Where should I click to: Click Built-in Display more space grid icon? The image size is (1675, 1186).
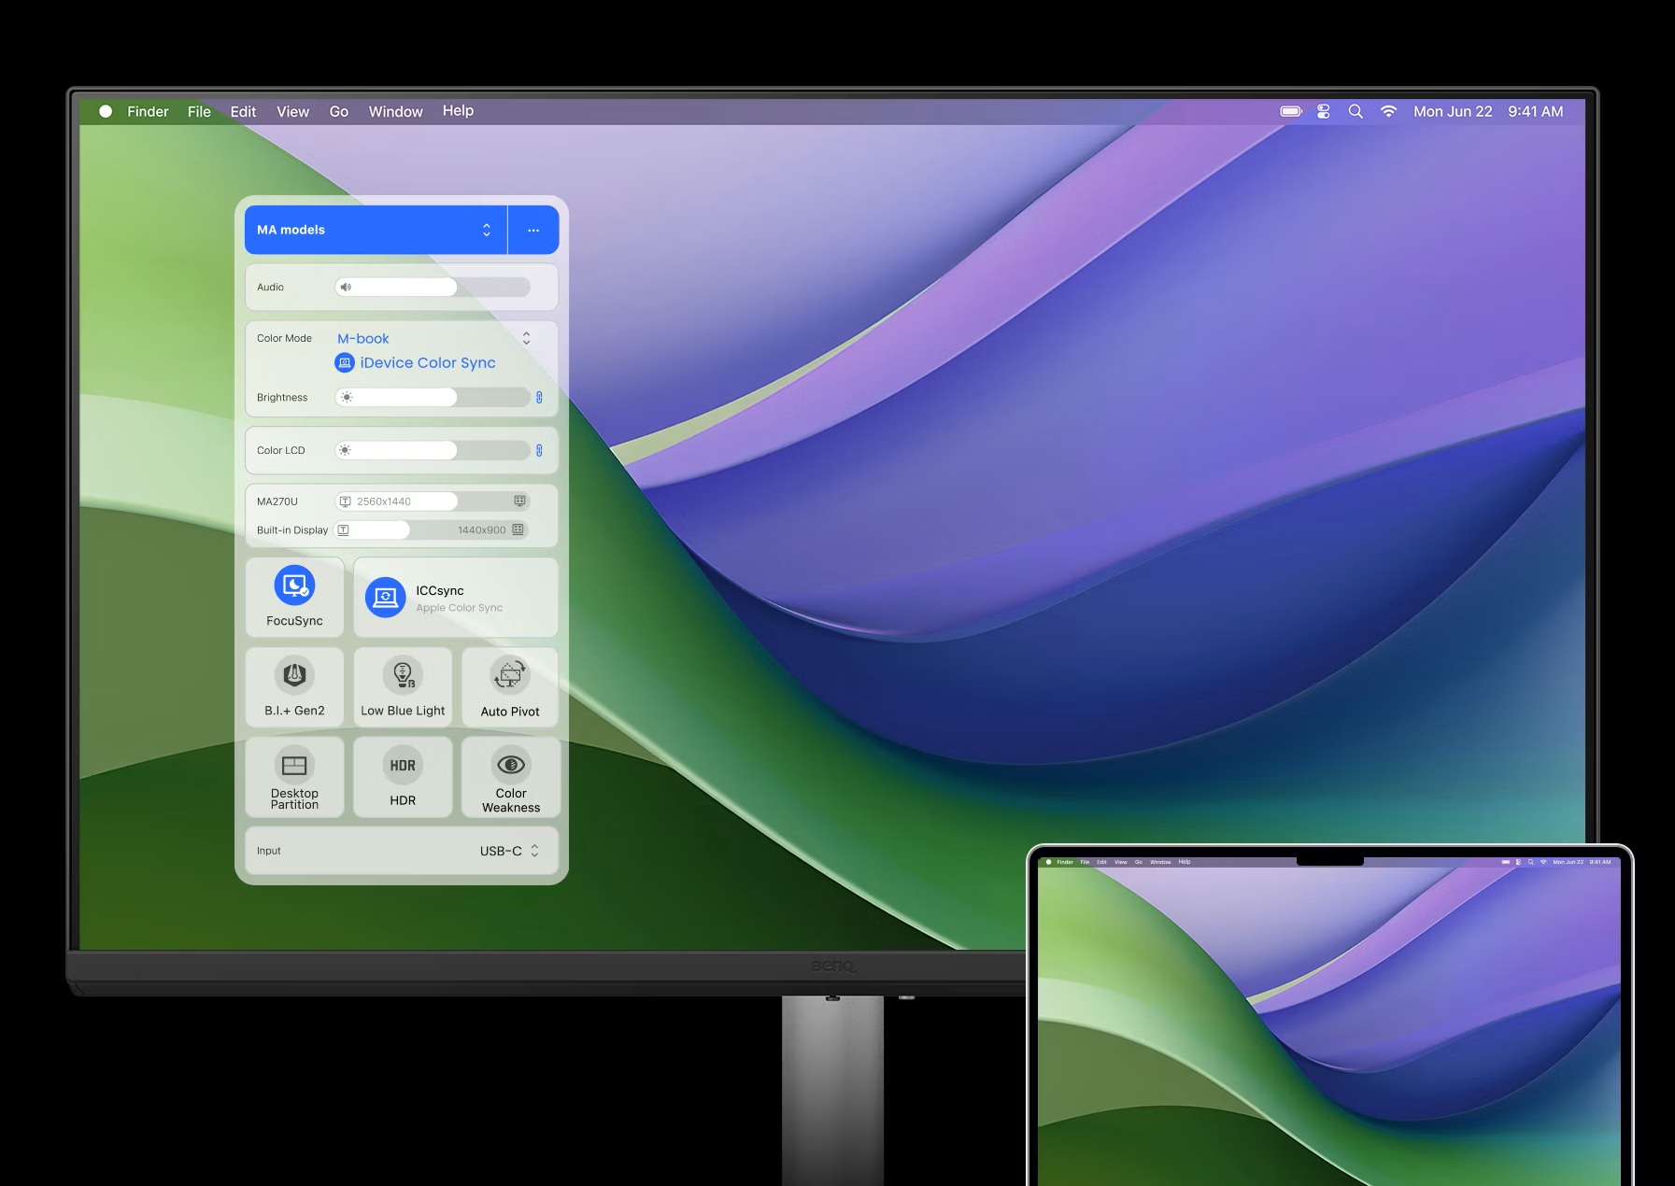click(x=518, y=529)
